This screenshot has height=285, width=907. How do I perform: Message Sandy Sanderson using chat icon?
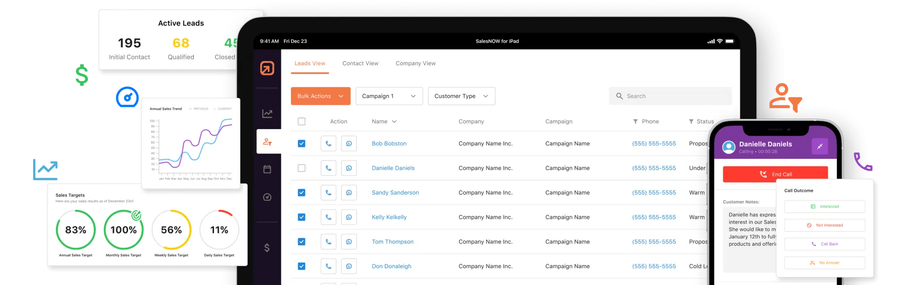[349, 192]
